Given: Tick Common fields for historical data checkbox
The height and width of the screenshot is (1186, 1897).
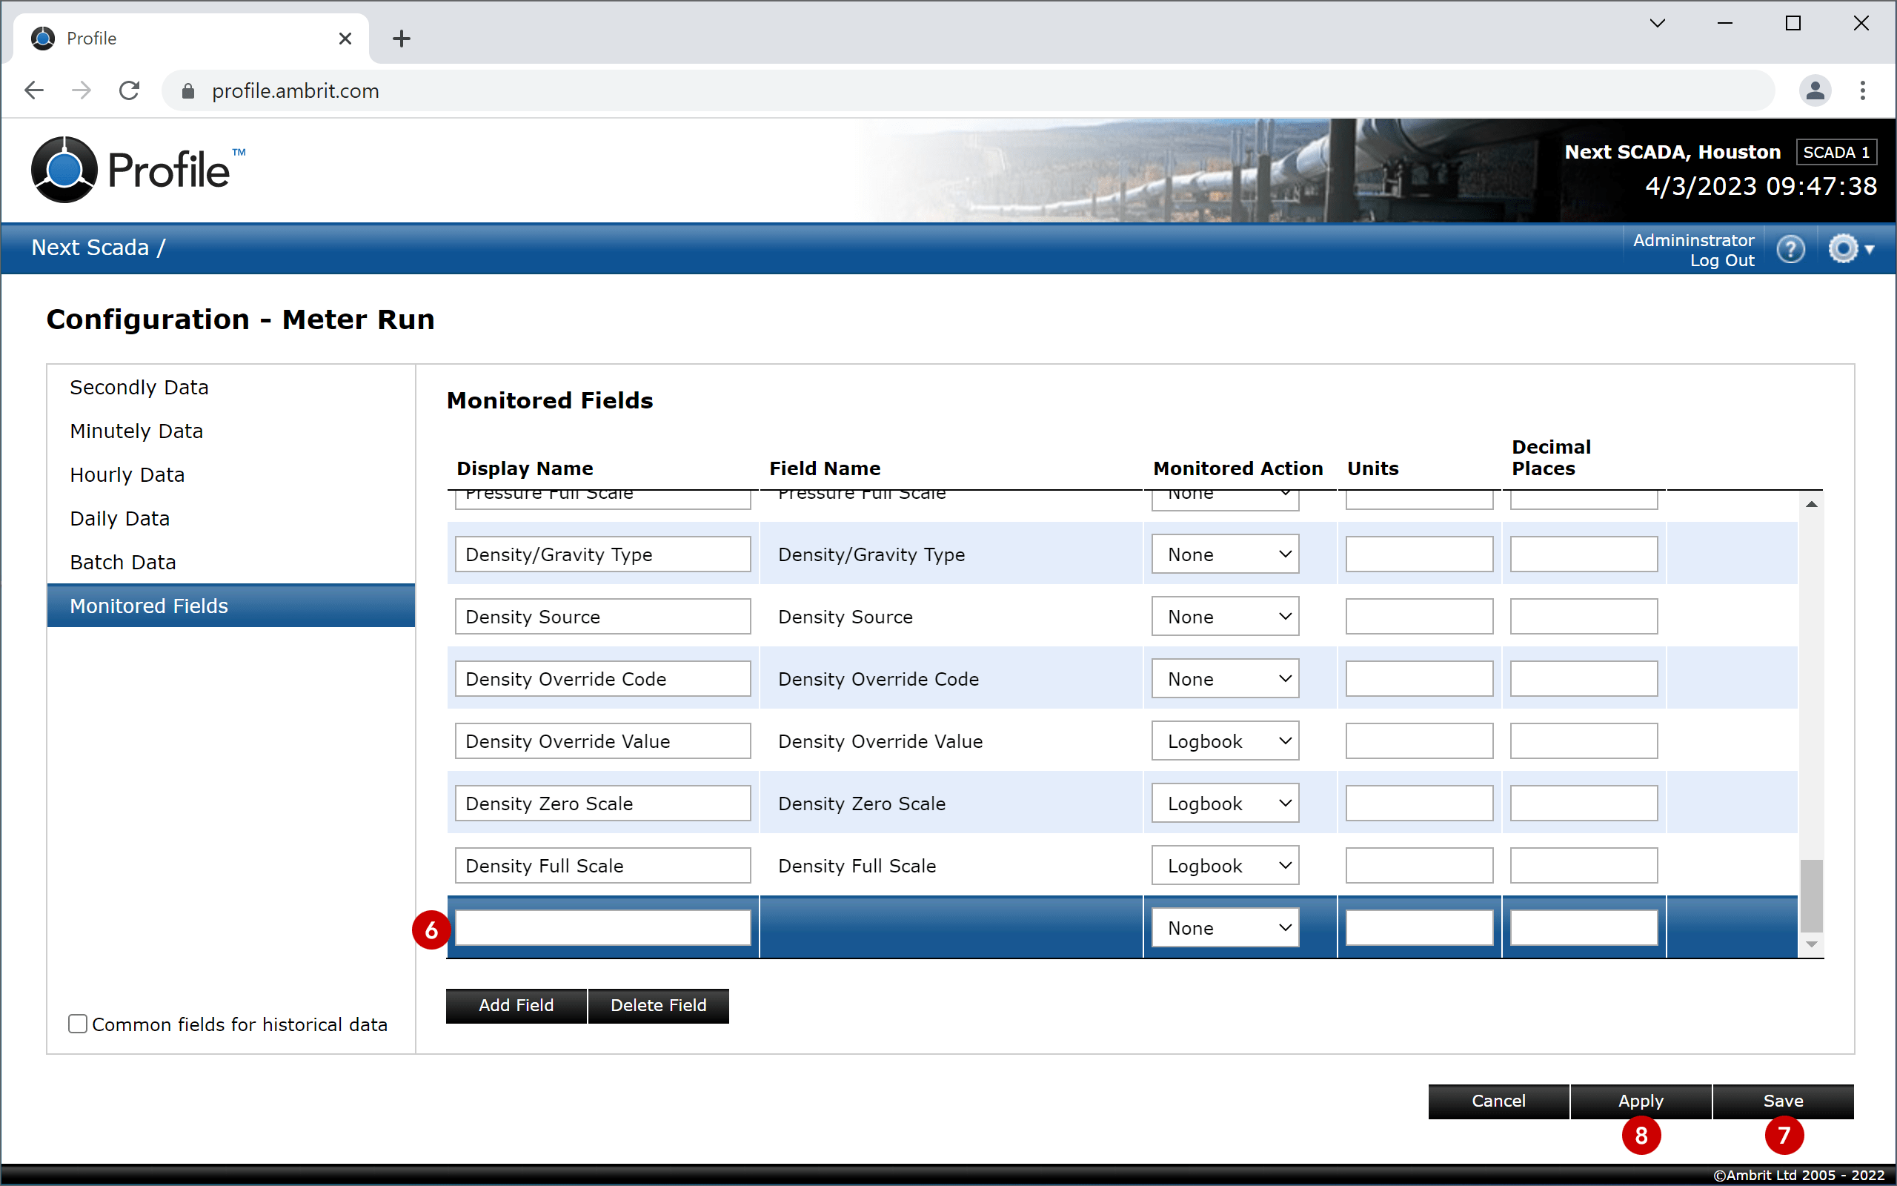Looking at the screenshot, I should point(78,1024).
